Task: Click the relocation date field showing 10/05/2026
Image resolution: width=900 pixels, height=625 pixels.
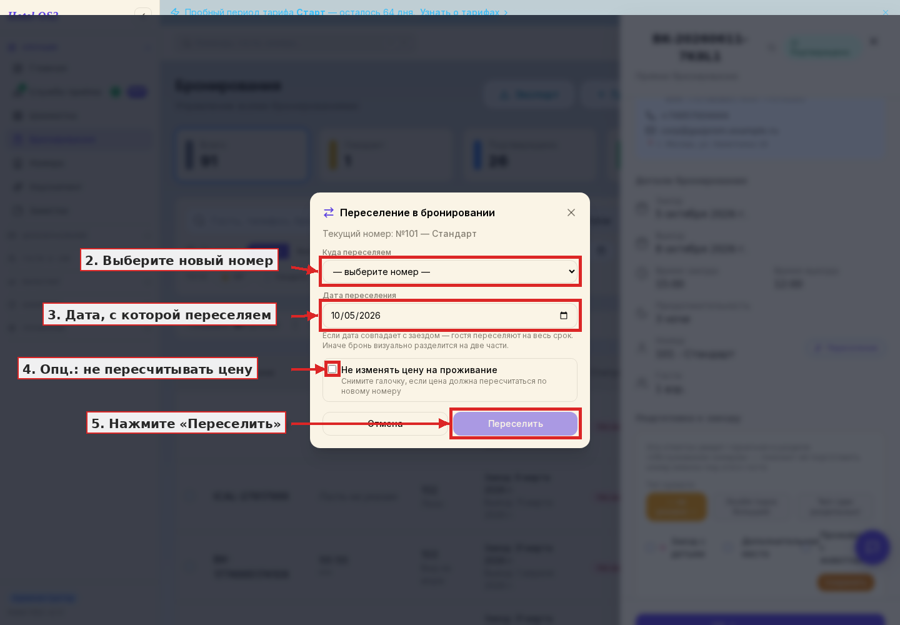Action: (450, 316)
